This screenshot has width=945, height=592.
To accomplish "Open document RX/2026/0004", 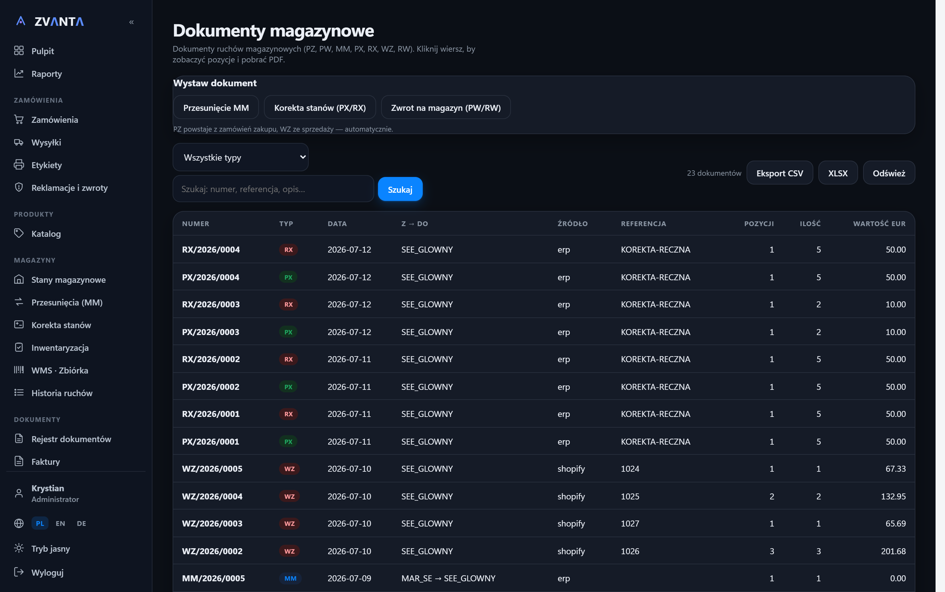I will coord(544,249).
